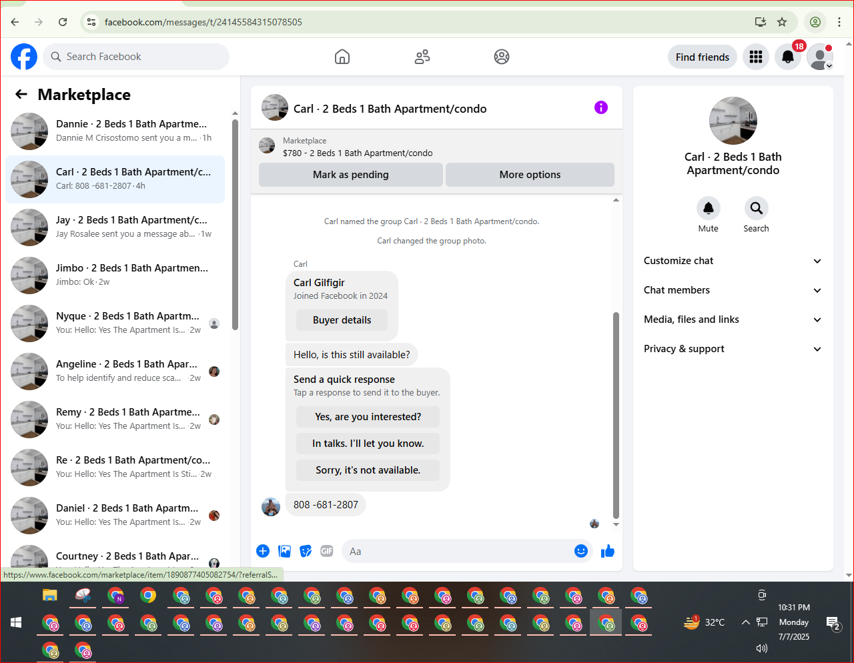Click the large Carl group photo
This screenshot has height=663, width=854.
[733, 121]
